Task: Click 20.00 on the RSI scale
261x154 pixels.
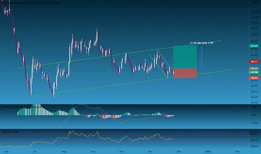Action: coord(255,146)
